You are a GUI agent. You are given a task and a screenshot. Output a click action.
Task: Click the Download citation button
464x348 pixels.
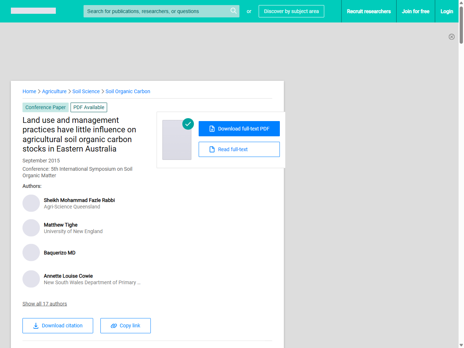pos(58,326)
